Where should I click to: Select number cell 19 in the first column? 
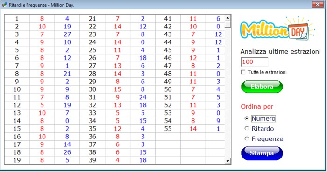(17, 160)
